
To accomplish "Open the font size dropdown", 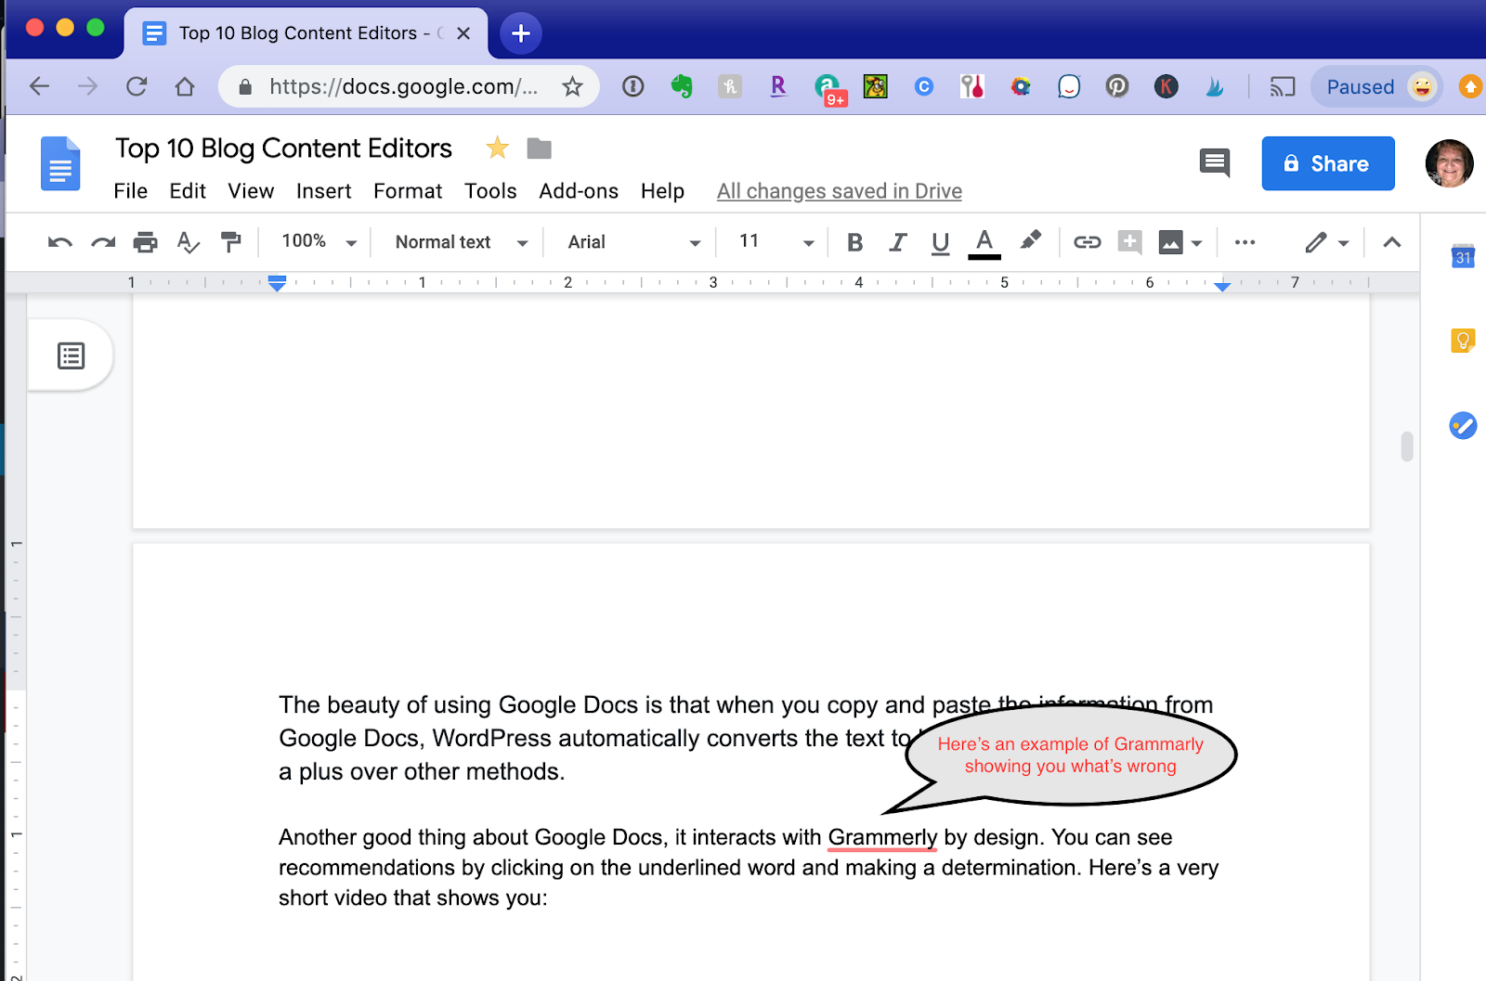I will click(776, 242).
